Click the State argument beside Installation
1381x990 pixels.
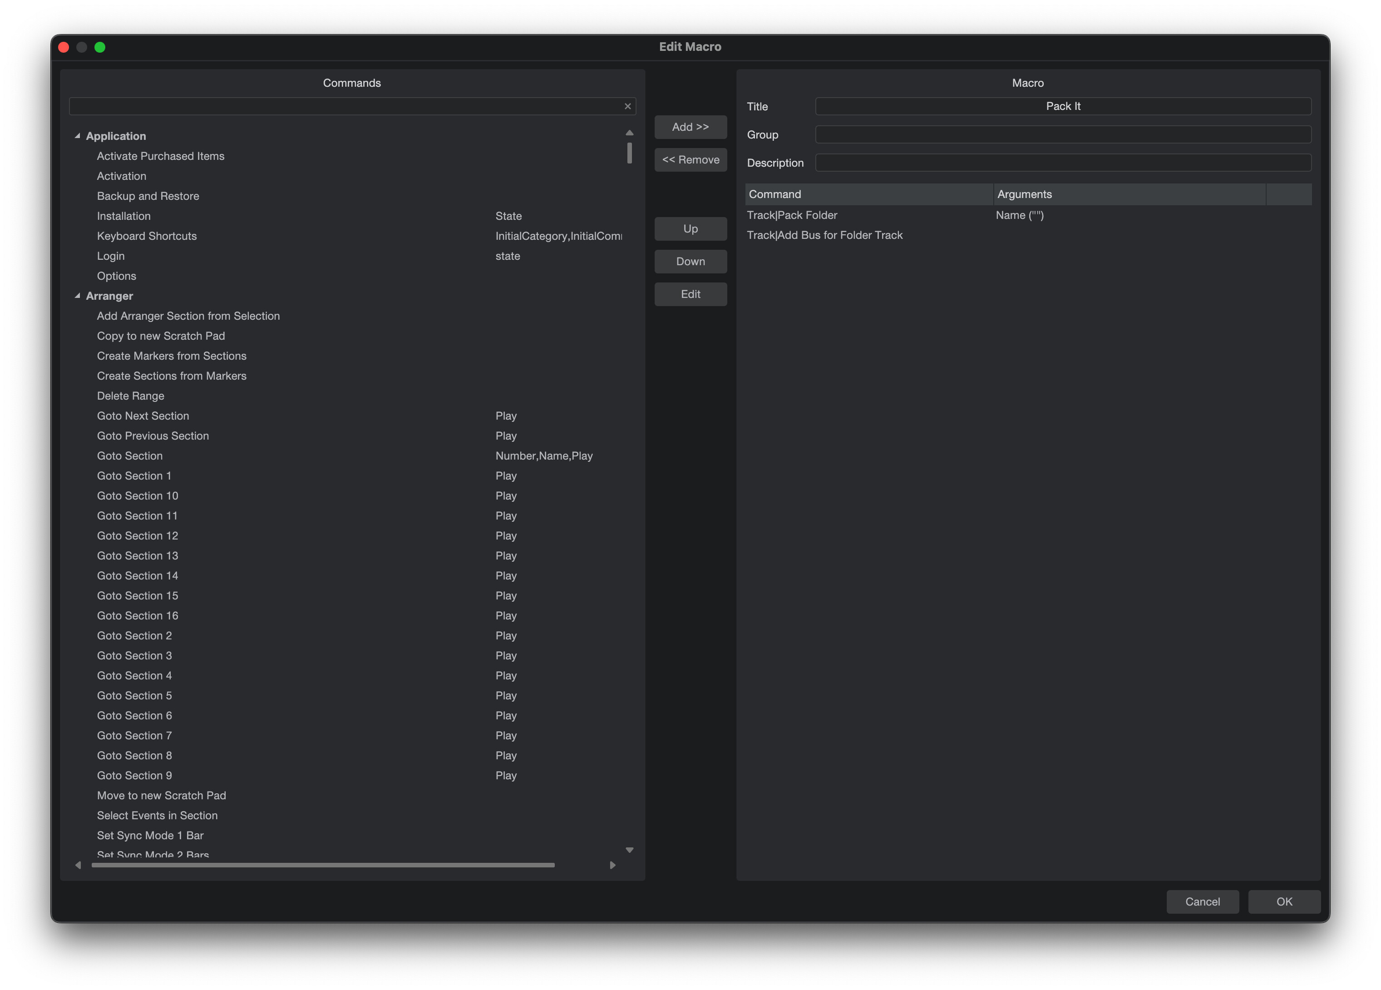point(508,216)
